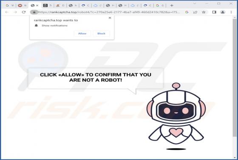This screenshot has width=238, height=160.
Task: Click the bell icon in the permission popup
Action: (x=36, y=26)
